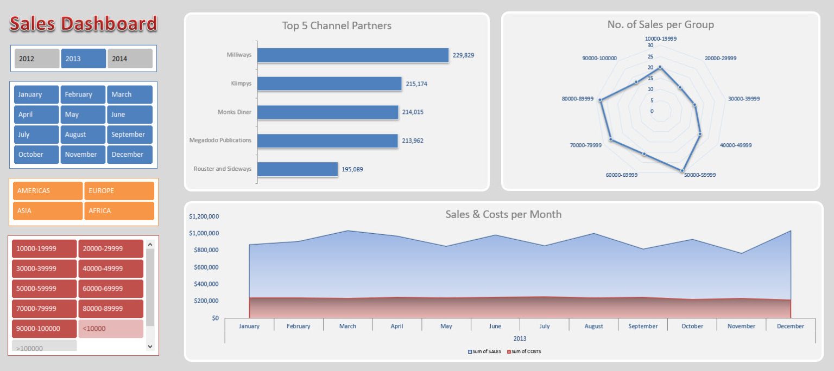
Task: Click the Sum of SALES legend swatch
Action: click(x=470, y=351)
